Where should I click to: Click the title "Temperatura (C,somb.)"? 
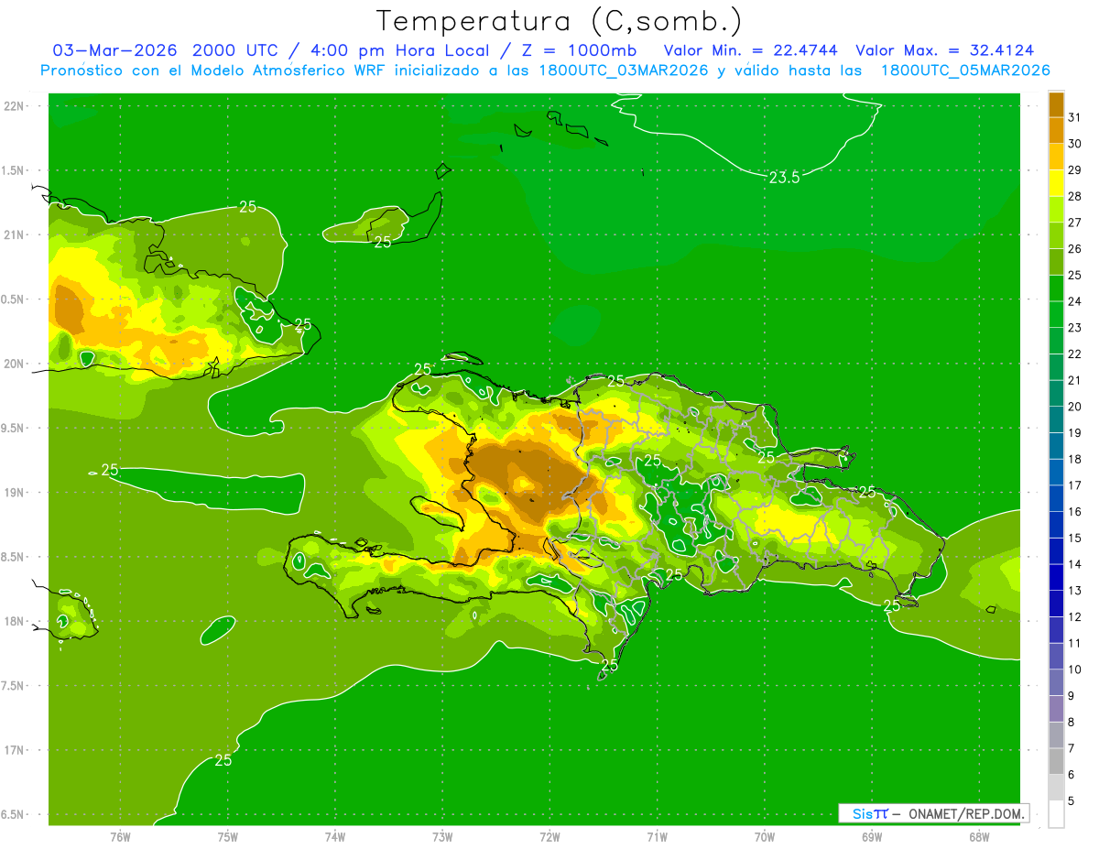[x=560, y=21]
